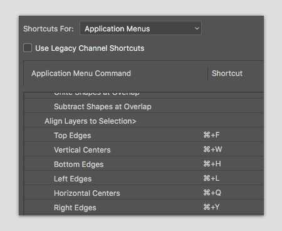Select the Horizontal Centers command
Viewport: 282px width, 231px height.
tap(87, 193)
